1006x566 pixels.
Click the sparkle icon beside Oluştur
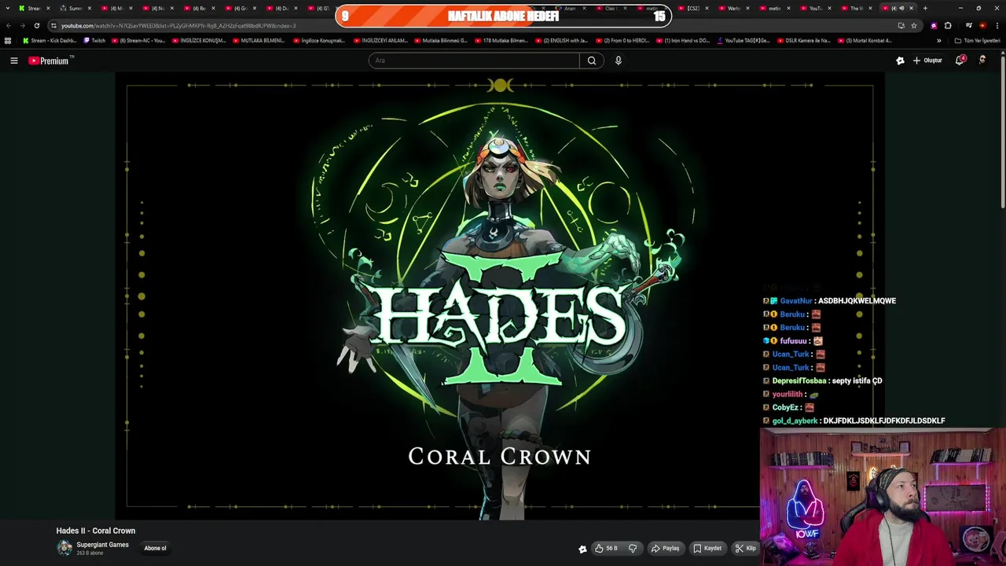(x=900, y=61)
